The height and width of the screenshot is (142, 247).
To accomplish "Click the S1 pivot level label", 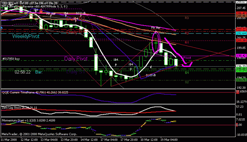I will click(187, 73).
